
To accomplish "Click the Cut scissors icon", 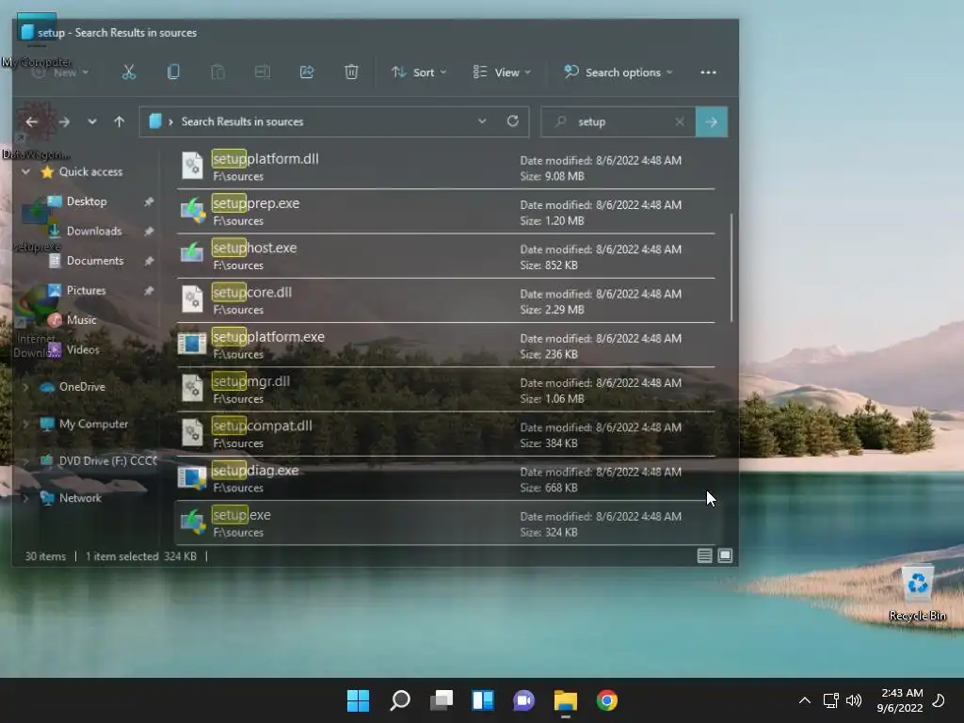I will (x=128, y=72).
